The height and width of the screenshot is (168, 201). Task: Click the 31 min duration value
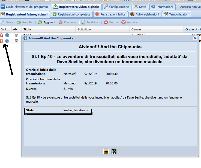[x=68, y=89]
